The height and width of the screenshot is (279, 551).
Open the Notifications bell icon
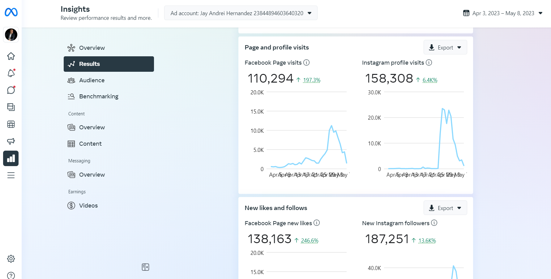(x=11, y=73)
